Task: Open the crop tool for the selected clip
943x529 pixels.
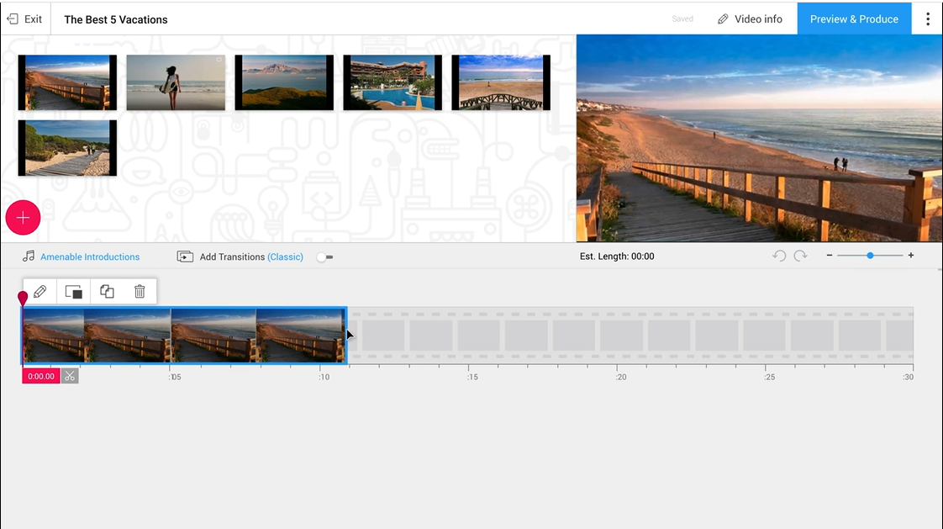Action: click(x=73, y=291)
